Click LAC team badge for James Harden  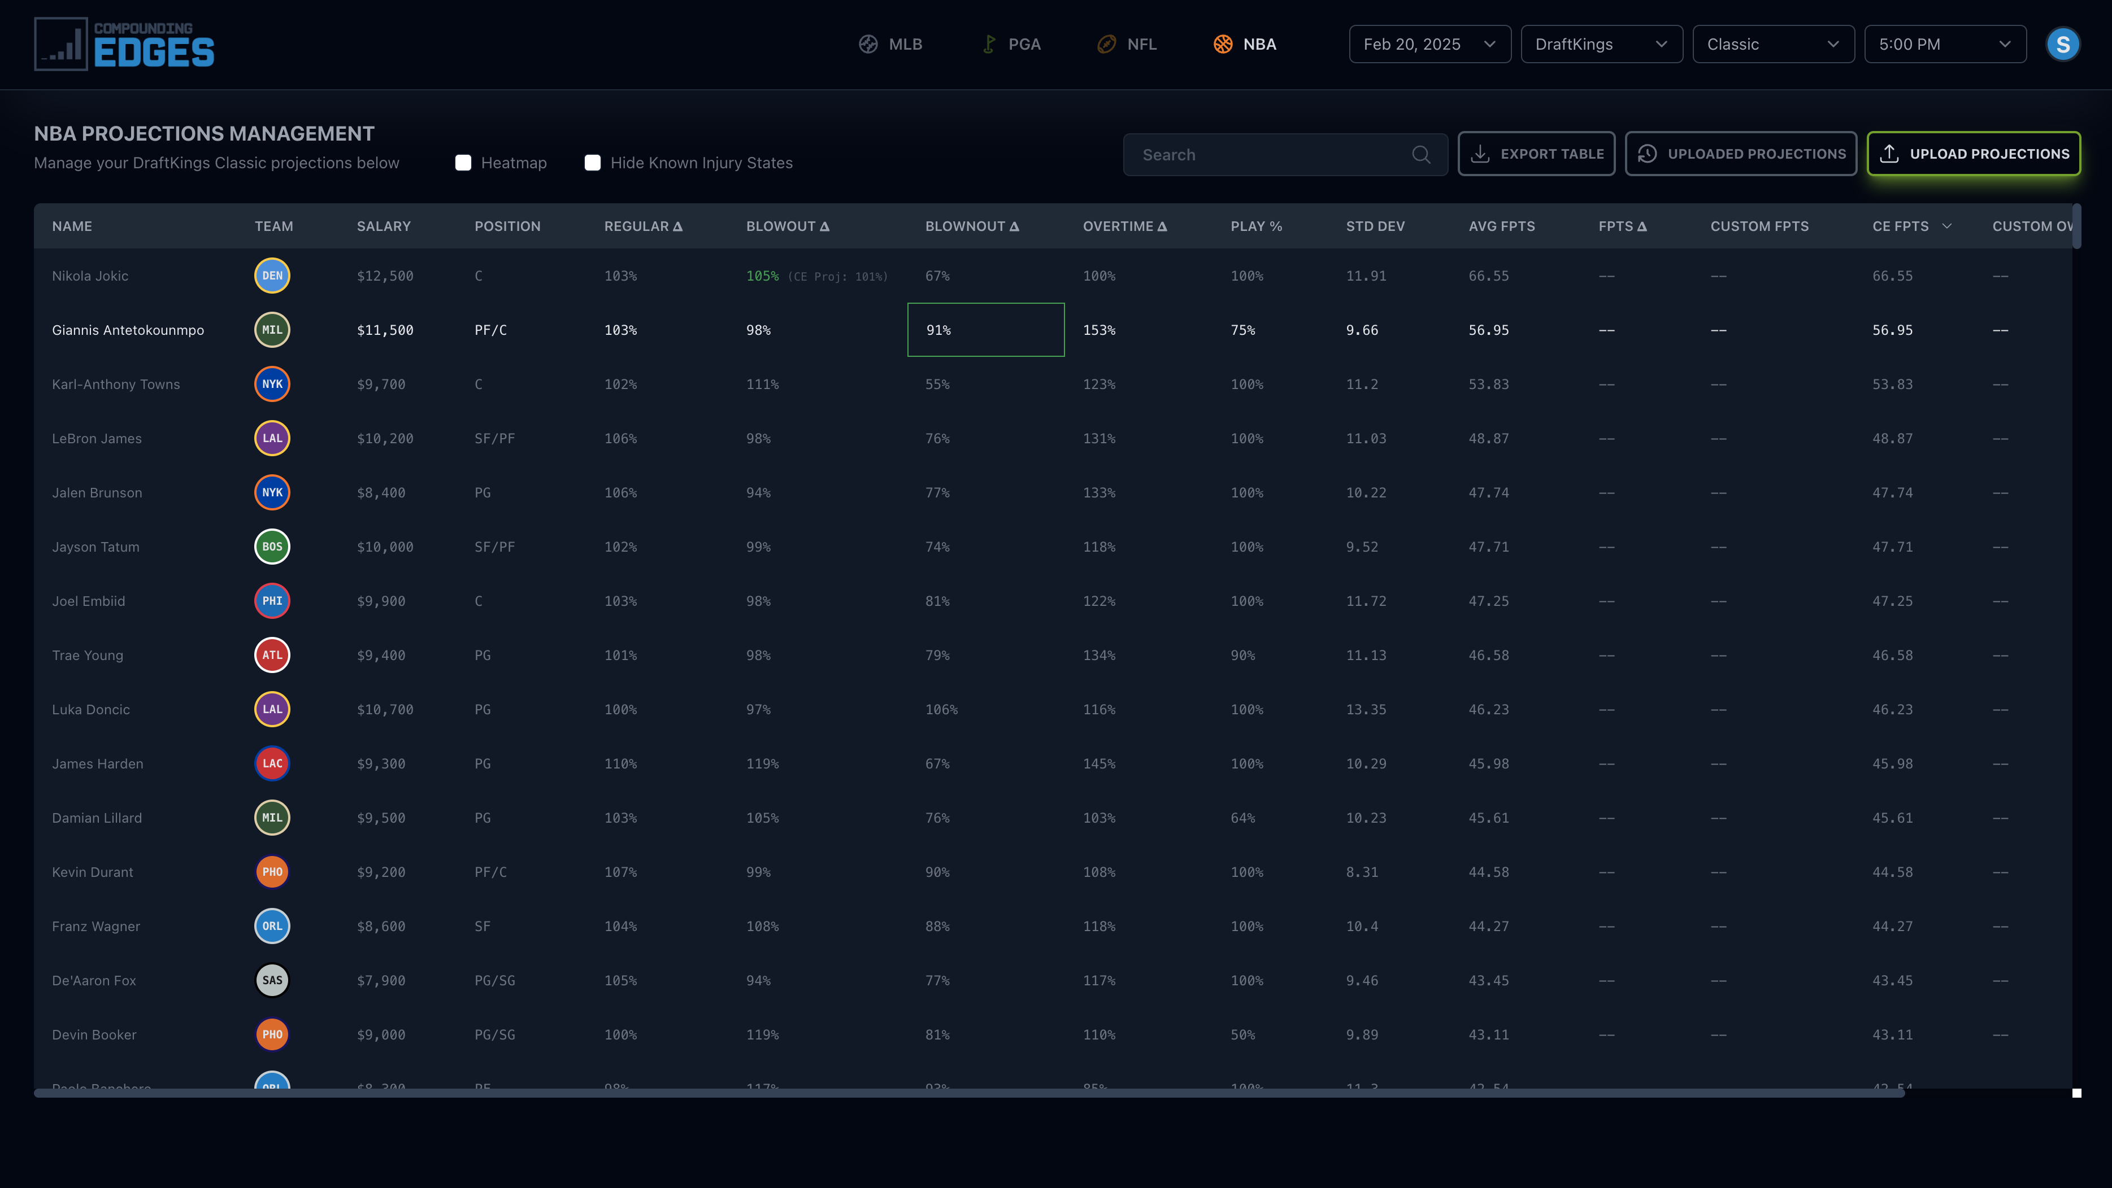click(272, 763)
